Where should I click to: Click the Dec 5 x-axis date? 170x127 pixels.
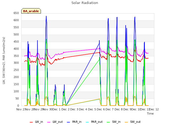(92, 109)
